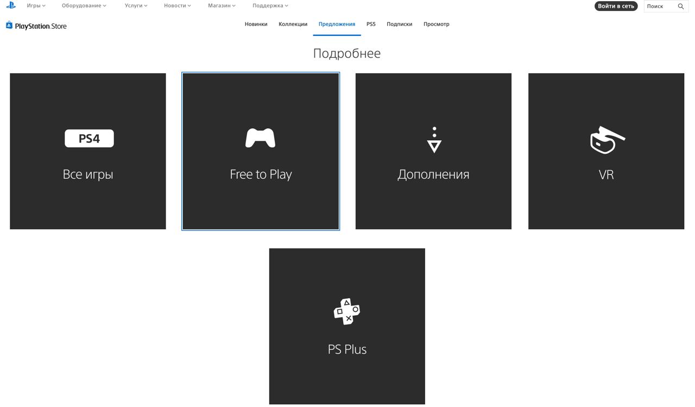Open the Free to Play label
Screen dimensions: 695x407
[x=261, y=174]
